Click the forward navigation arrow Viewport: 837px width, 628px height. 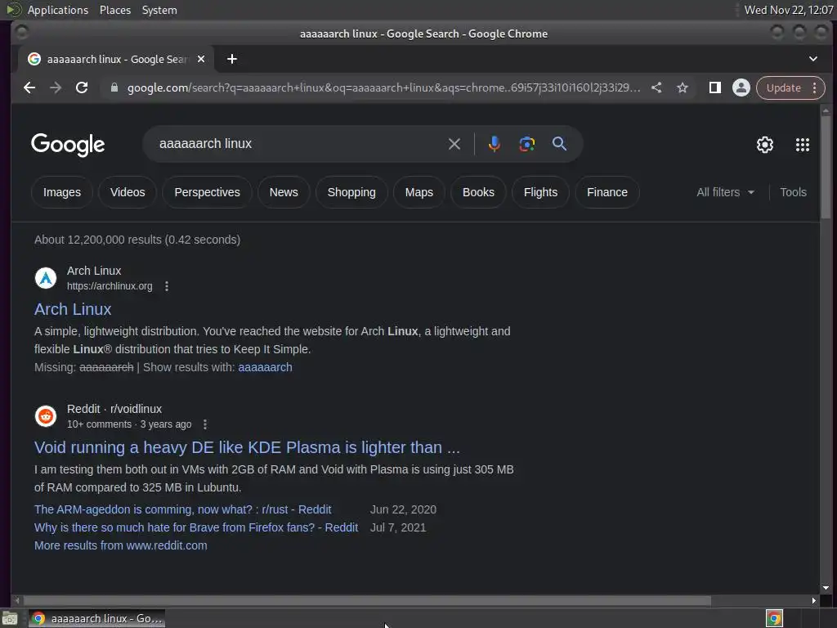[56, 87]
